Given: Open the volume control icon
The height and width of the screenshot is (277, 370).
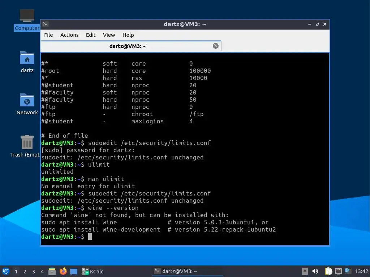Looking at the screenshot, I should click(315, 271).
